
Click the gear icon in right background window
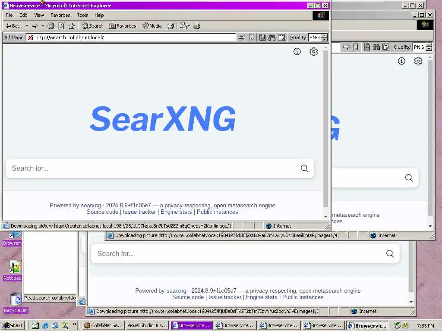pyautogui.click(x=418, y=61)
